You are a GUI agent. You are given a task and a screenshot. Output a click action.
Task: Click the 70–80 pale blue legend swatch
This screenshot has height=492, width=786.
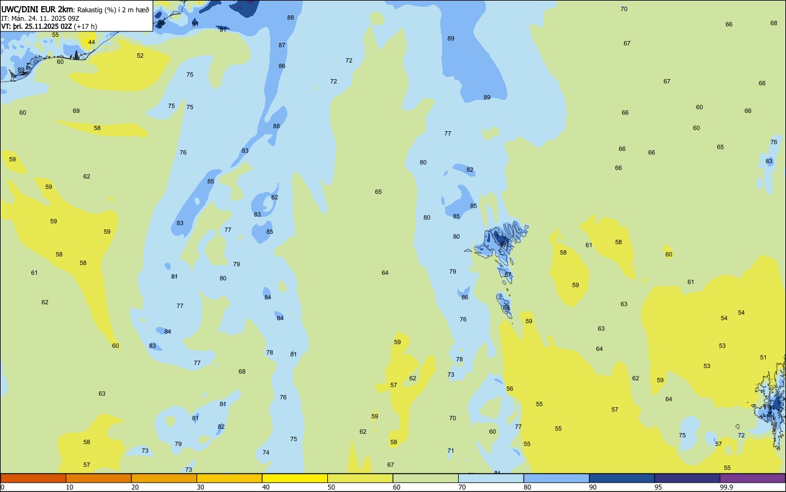(x=491, y=478)
